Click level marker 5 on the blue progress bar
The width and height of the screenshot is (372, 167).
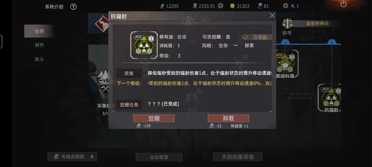285,43
